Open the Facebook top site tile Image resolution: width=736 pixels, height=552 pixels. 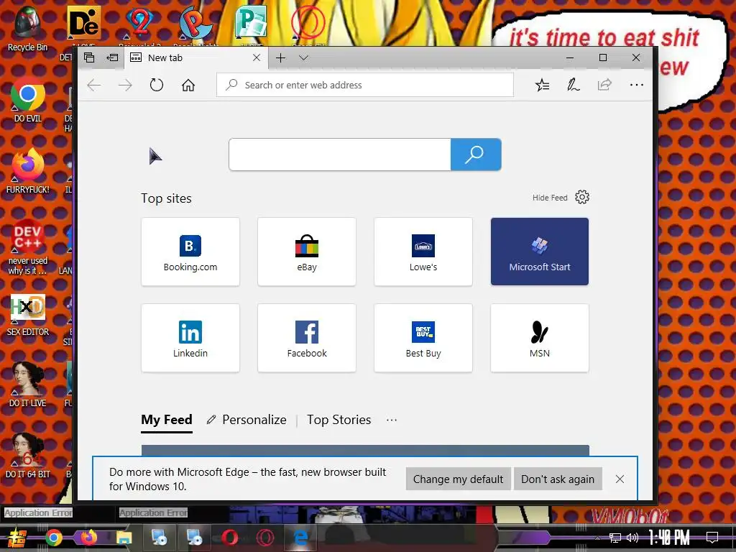307,338
